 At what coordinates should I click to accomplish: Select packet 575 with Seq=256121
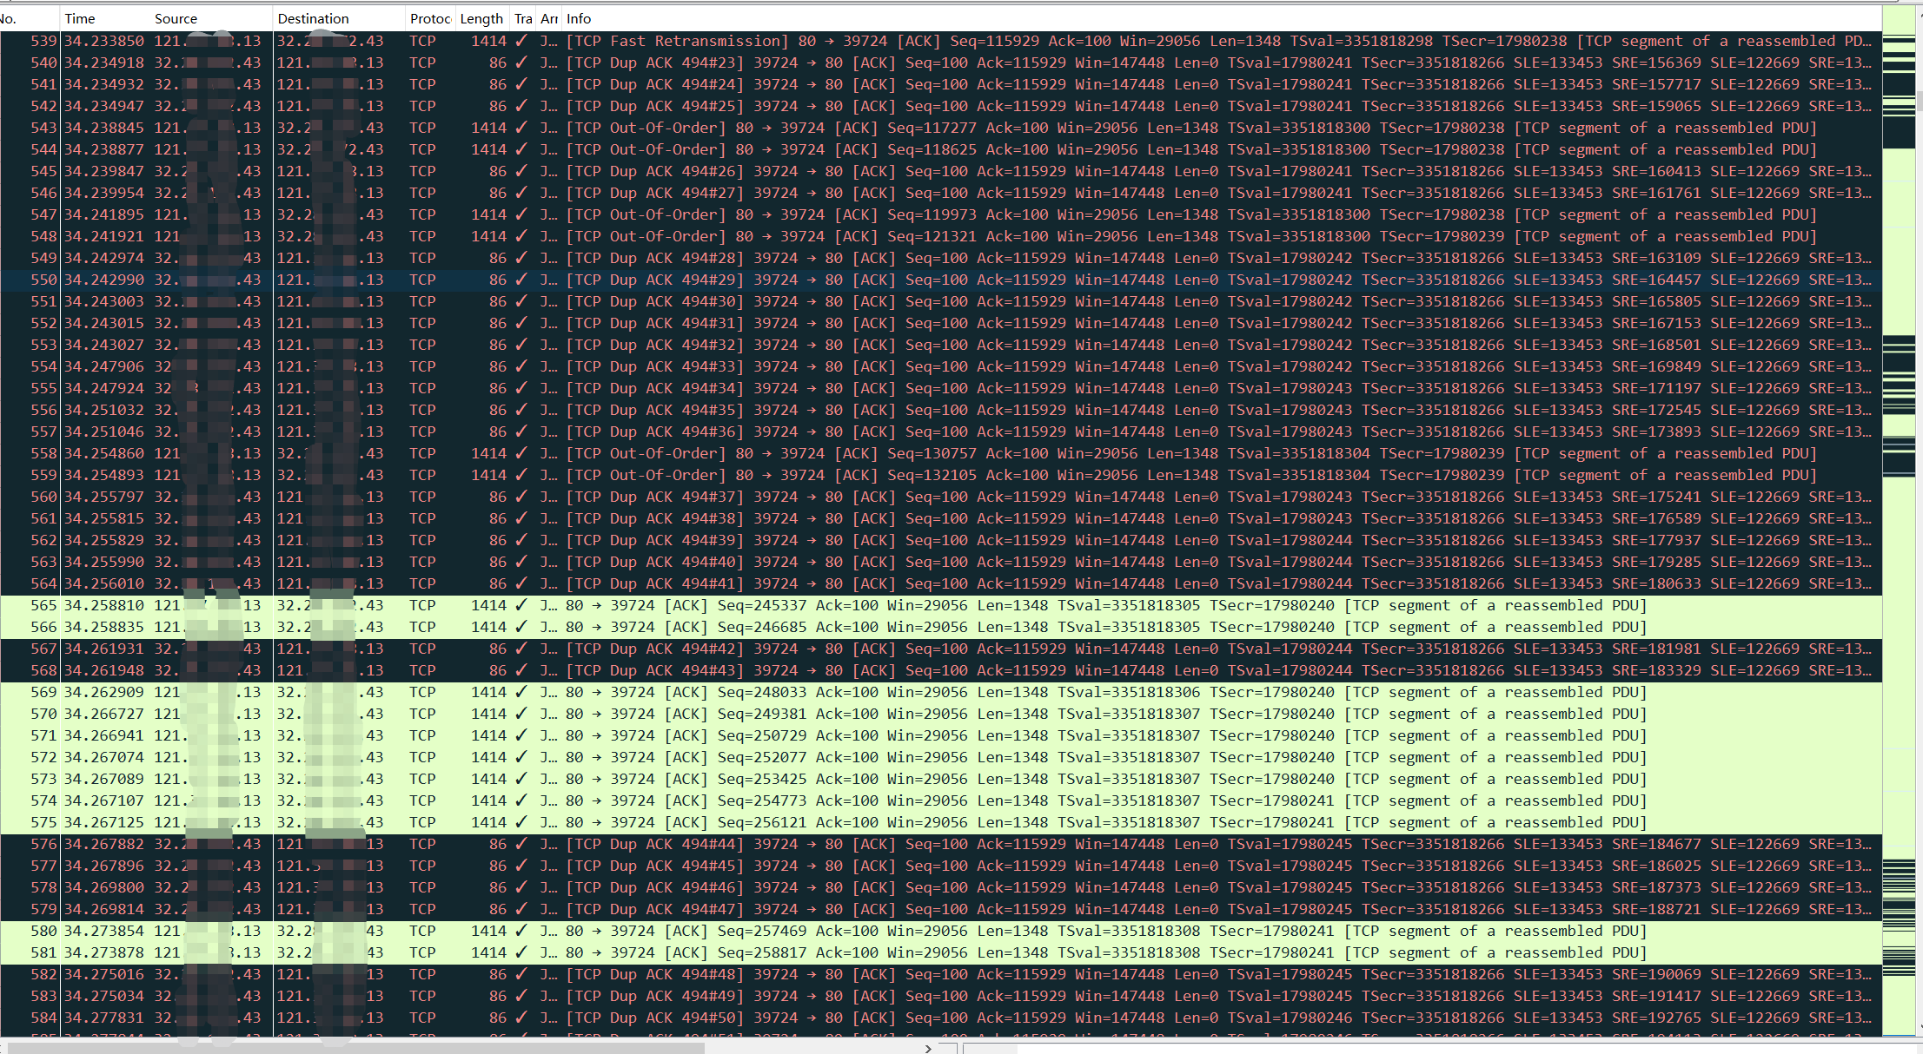coord(869,822)
